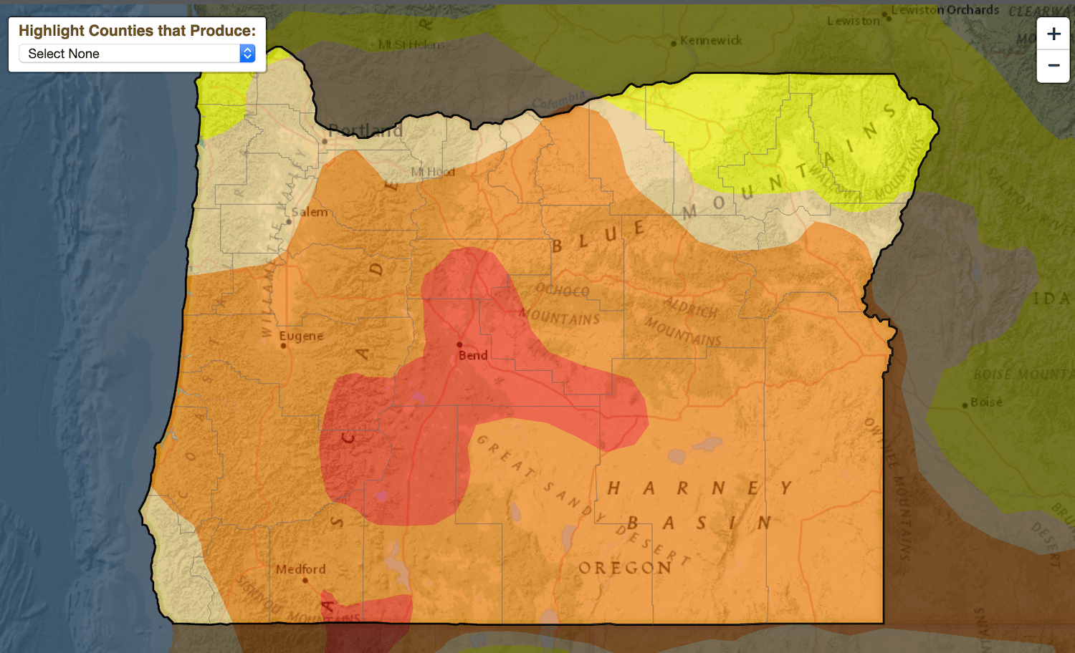Open the Select None dropdown

click(136, 54)
